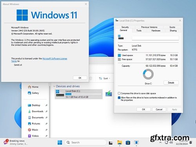Open notifications bell in system tray
This screenshot has width=196, height=147.
pyautogui.click(x=191, y=142)
